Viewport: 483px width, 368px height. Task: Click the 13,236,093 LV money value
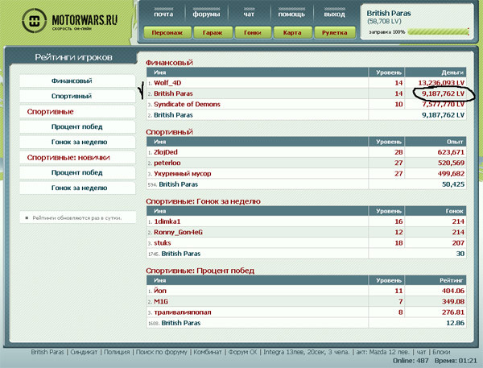(x=441, y=83)
